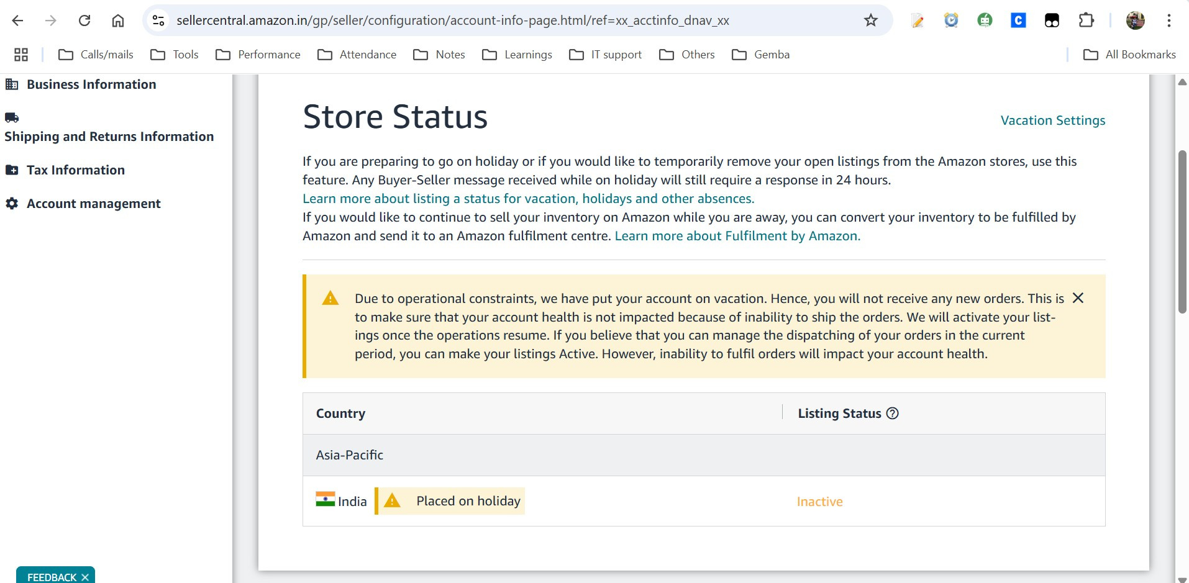Open the Extensions puzzle menu
This screenshot has width=1189, height=583.
1086,20
